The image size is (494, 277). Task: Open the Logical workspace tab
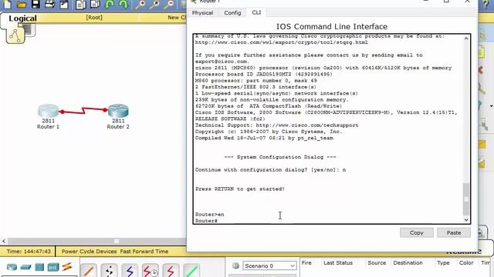click(x=22, y=18)
